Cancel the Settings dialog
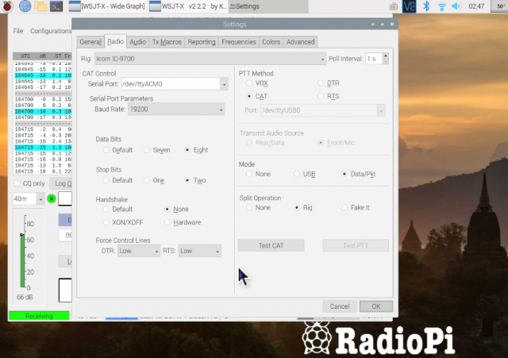Screen dimensions: 508x358 [x=340, y=306]
